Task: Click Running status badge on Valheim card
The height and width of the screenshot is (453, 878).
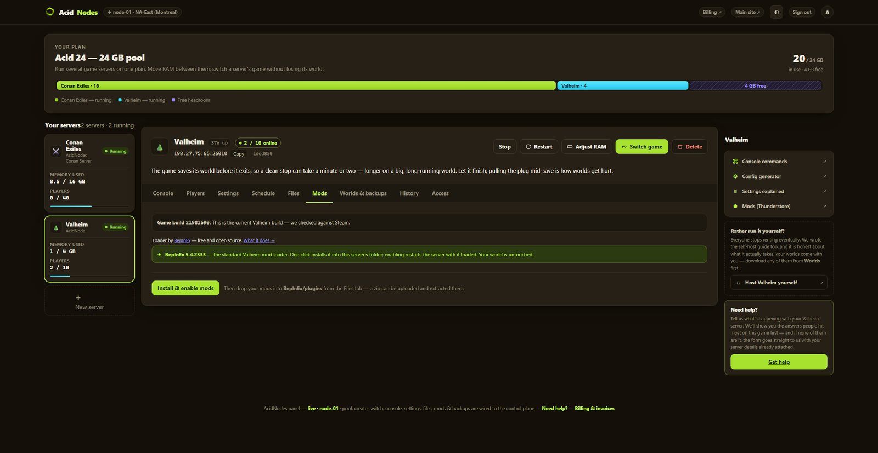Action: tap(115, 227)
